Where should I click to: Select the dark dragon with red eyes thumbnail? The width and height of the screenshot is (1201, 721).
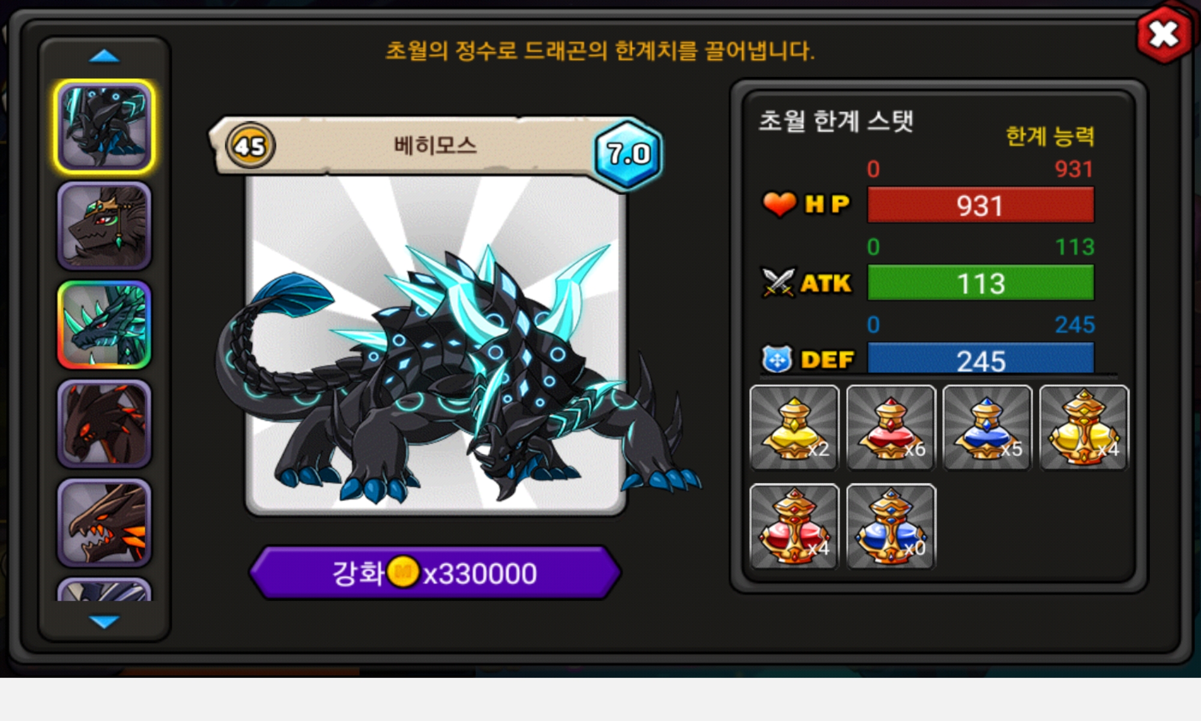pyautogui.click(x=104, y=424)
